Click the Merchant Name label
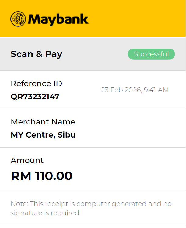The width and height of the screenshot is (186, 228). tap(43, 122)
